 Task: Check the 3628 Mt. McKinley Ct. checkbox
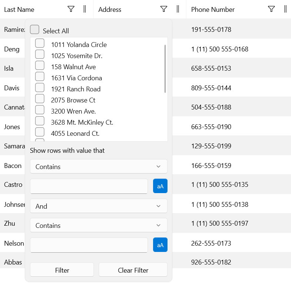[x=40, y=121]
